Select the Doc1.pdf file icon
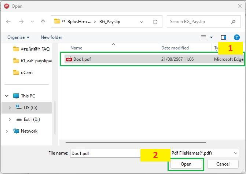The image size is (246, 174). [69, 59]
